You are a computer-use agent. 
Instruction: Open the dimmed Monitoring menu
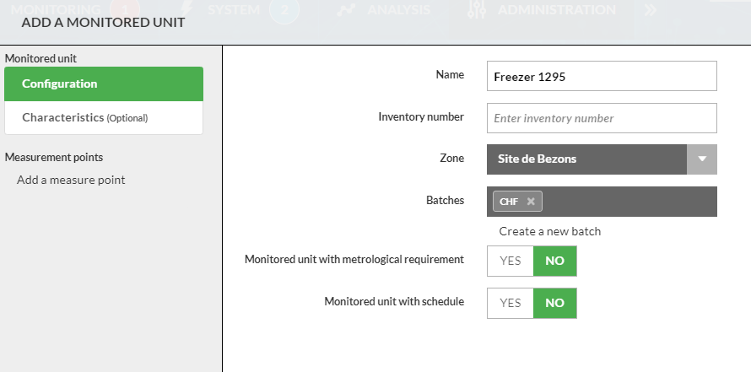click(x=56, y=9)
